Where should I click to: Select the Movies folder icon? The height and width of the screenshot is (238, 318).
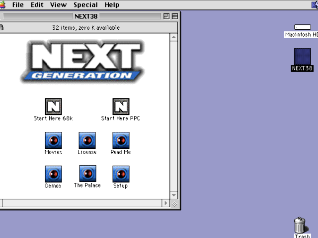(x=53, y=140)
